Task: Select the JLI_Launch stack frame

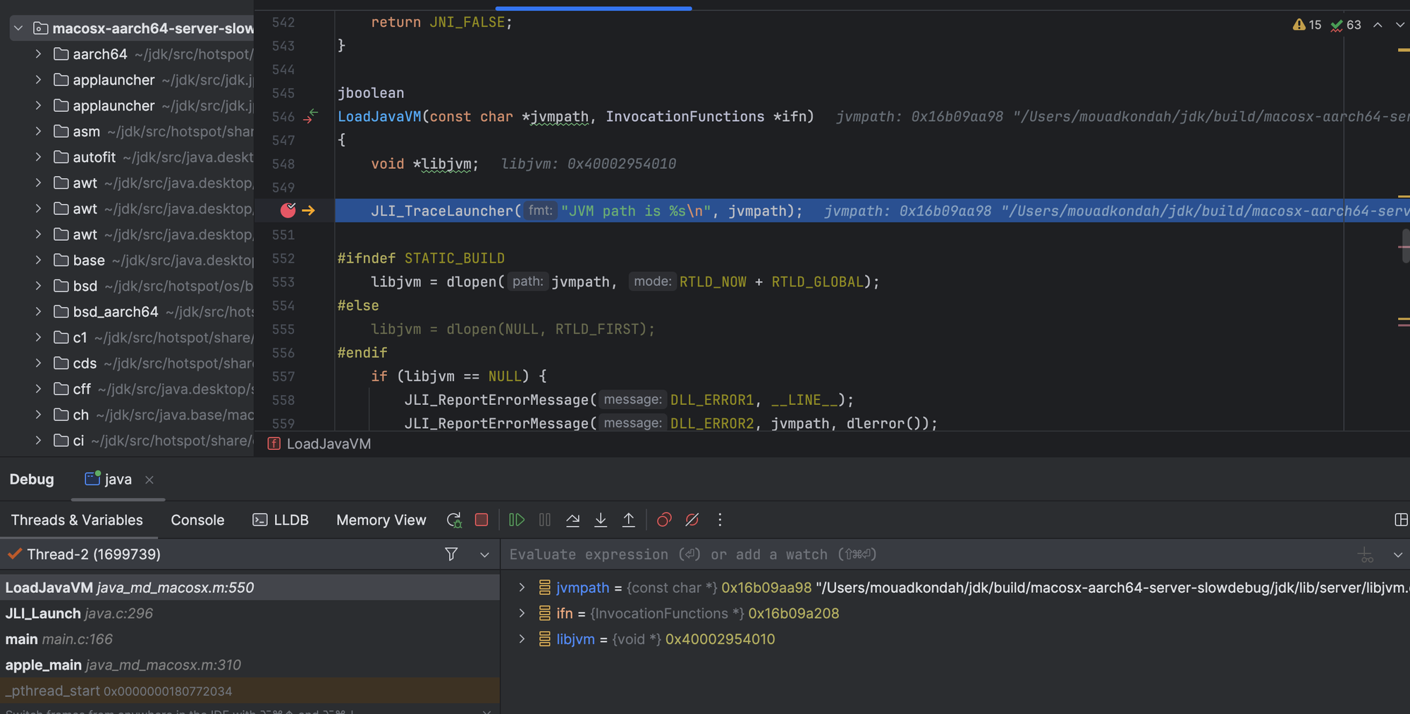Action: click(x=79, y=613)
